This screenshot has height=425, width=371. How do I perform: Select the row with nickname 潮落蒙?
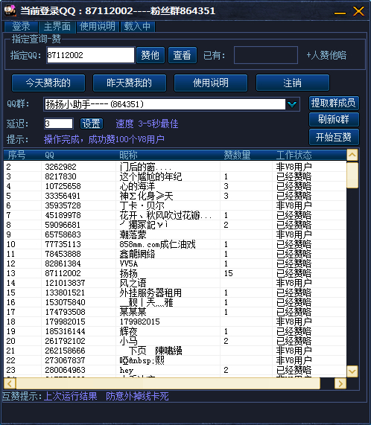pyautogui.click(x=175, y=234)
